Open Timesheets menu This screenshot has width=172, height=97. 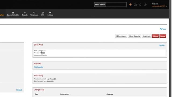pos(34,14)
